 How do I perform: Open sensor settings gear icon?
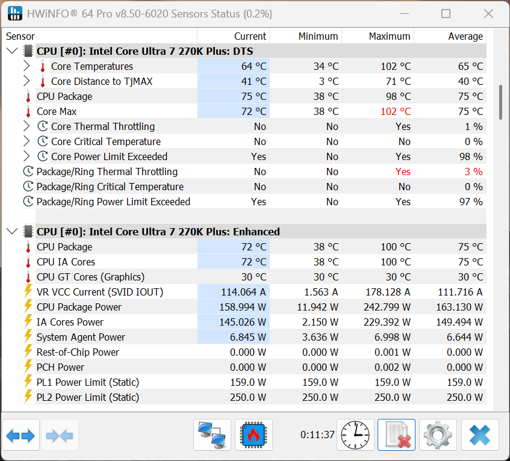pos(438,435)
